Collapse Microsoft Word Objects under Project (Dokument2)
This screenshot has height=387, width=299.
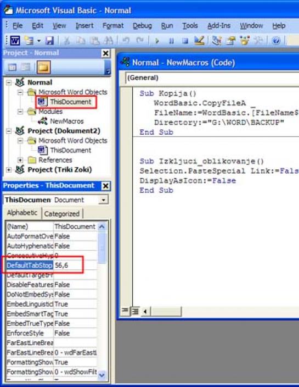point(20,141)
